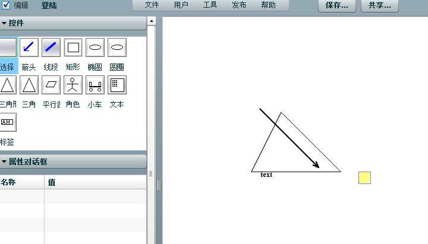Select the 箭头 arrow tool
The image size is (428, 244).
(x=29, y=47)
